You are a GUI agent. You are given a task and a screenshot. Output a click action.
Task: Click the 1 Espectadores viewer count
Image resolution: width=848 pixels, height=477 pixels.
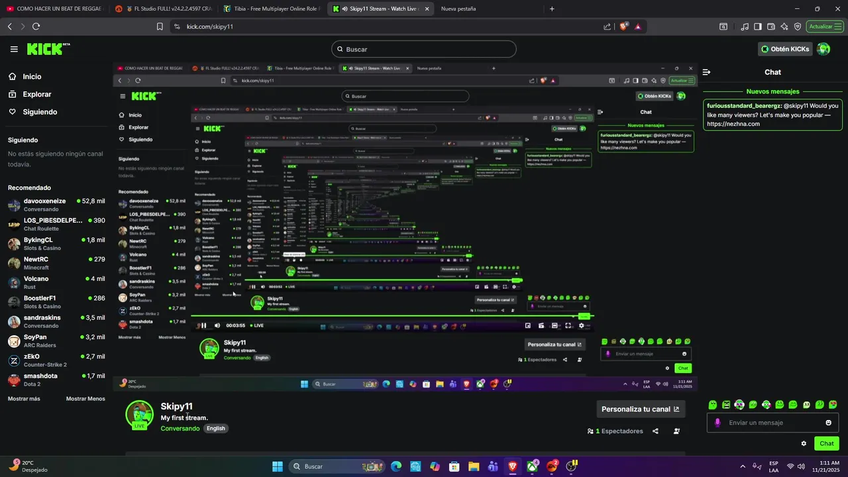pos(615,431)
